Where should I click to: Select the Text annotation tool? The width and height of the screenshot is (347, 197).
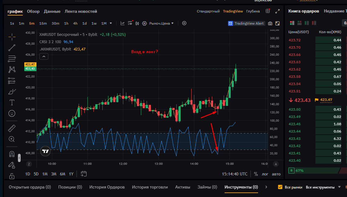12,102
